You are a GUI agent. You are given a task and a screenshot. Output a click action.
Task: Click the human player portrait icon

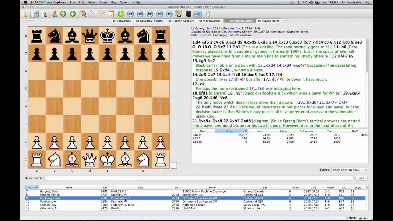point(179,14)
